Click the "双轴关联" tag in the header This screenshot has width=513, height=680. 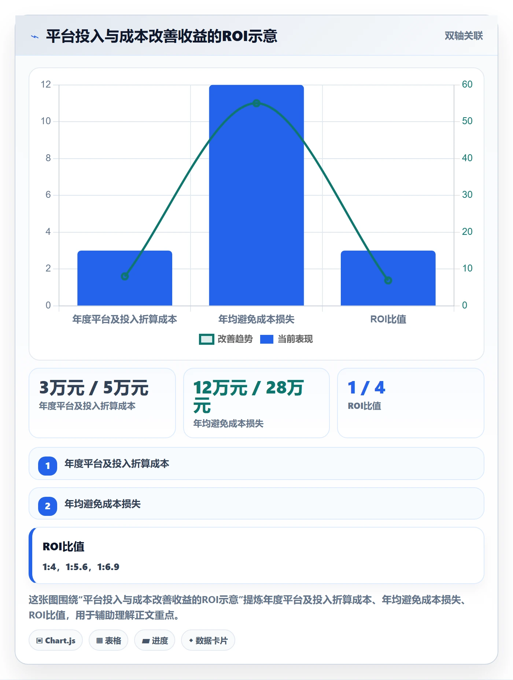point(464,36)
